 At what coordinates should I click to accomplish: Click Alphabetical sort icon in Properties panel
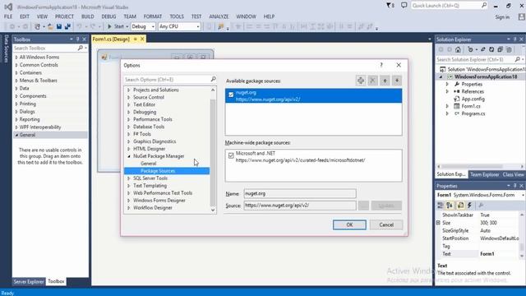[450, 205]
